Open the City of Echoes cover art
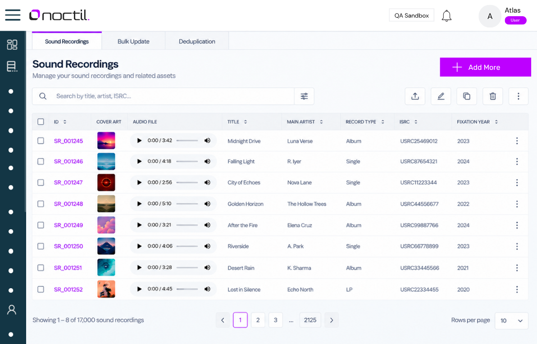The width and height of the screenshot is (537, 344). (106, 182)
